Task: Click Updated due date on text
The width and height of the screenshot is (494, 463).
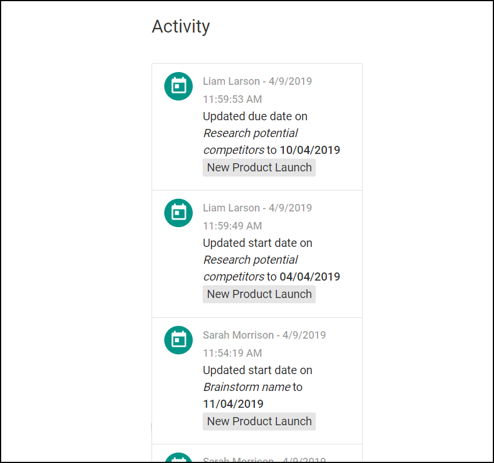Action: click(x=255, y=117)
